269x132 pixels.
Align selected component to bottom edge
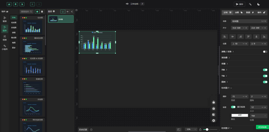point(264,36)
